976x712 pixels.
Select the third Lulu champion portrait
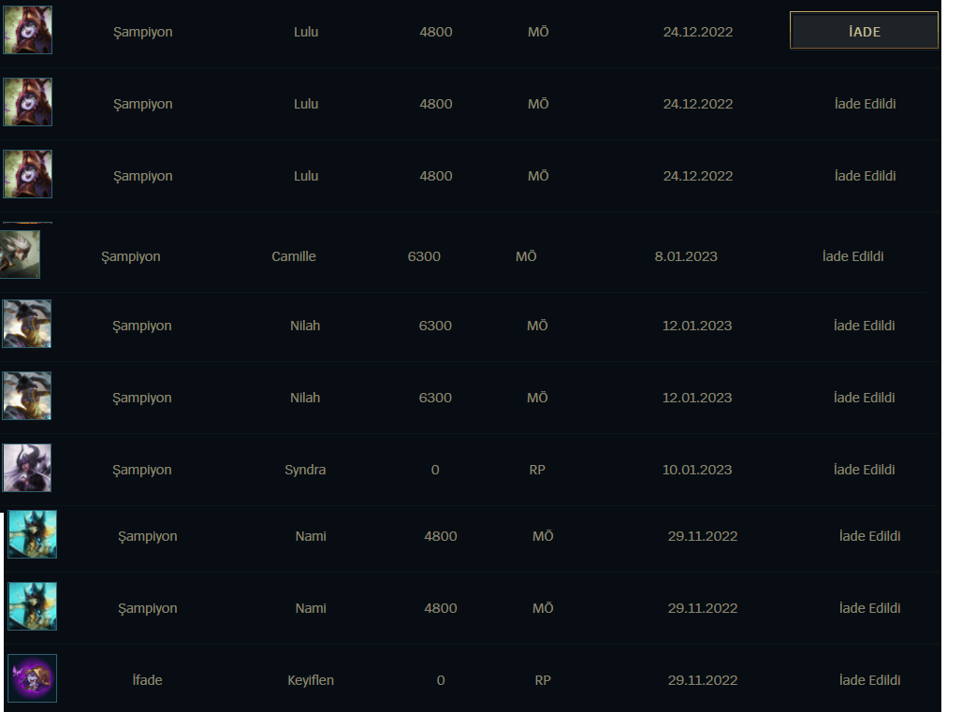pyautogui.click(x=27, y=174)
